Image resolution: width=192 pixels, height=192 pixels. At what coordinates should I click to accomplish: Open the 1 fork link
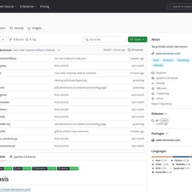[x=160, y=98]
